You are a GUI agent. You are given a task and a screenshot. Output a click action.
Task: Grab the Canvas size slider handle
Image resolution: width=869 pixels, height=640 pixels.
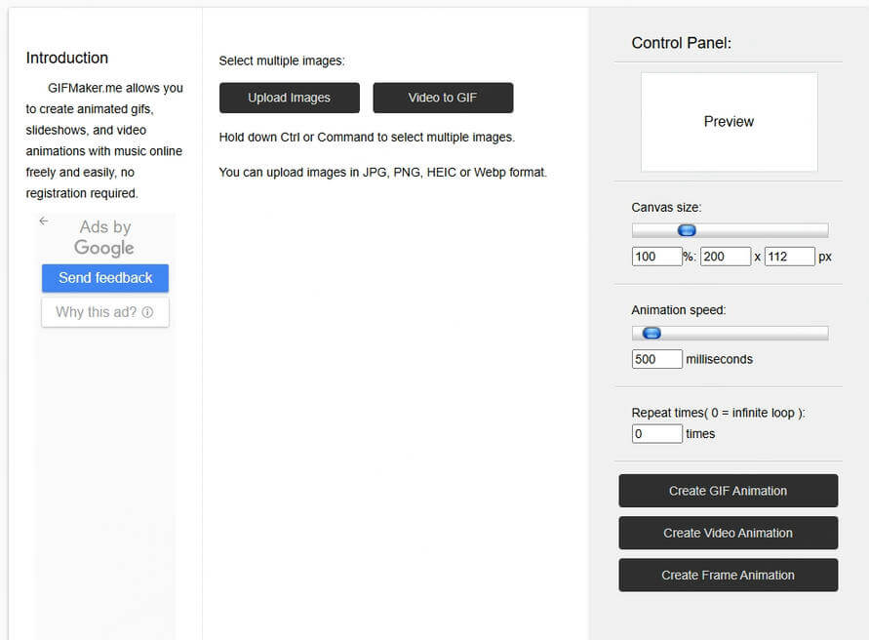(x=687, y=230)
